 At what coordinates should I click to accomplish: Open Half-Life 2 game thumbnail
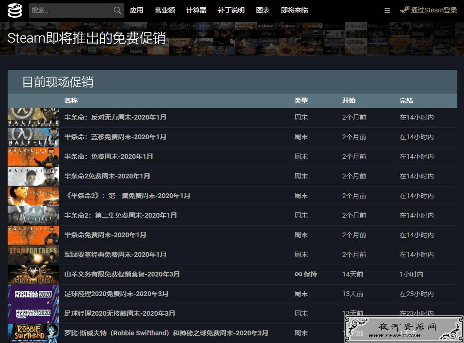(x=33, y=177)
